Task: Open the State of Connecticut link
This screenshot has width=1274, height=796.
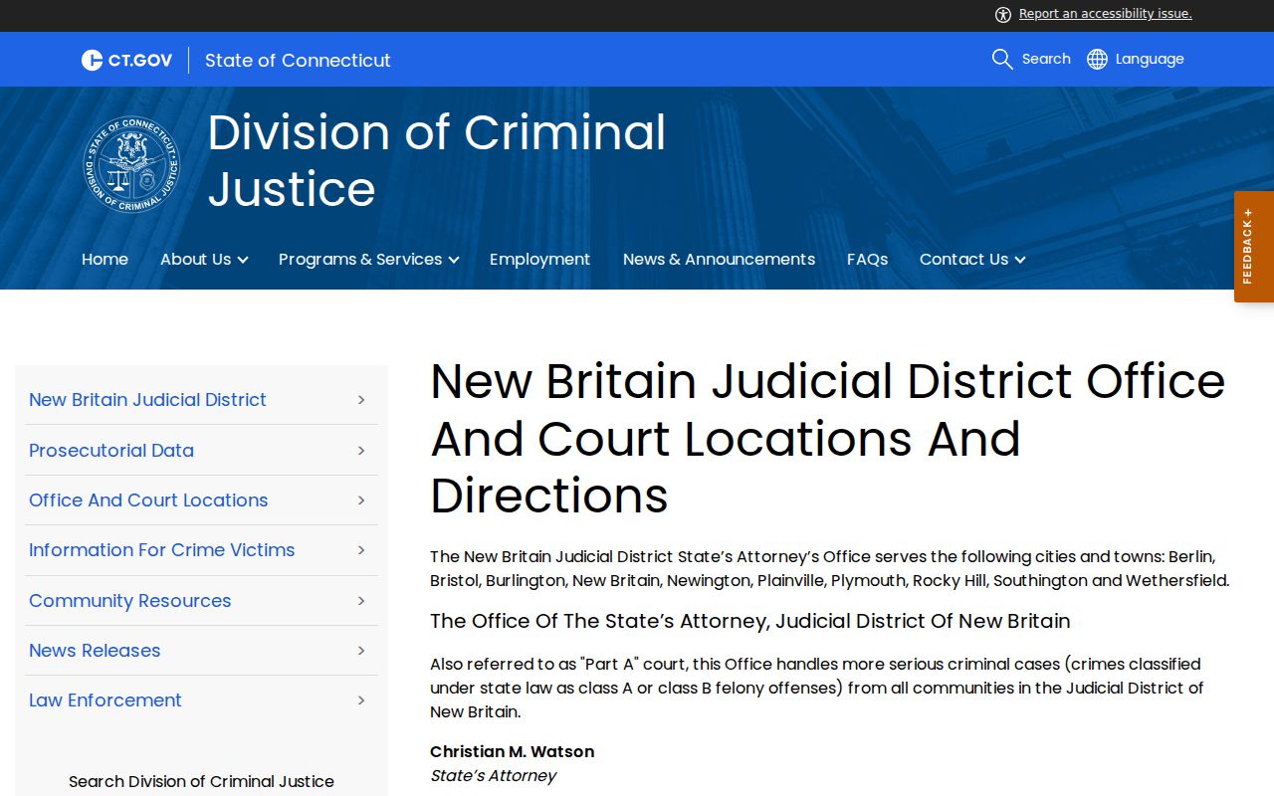Action: point(298,60)
